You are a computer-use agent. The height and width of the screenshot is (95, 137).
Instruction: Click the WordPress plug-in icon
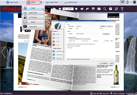click(54, 51)
